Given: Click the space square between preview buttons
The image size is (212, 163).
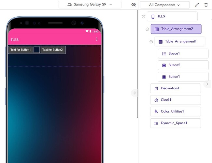Looking at the screenshot, I should [x=36, y=50].
